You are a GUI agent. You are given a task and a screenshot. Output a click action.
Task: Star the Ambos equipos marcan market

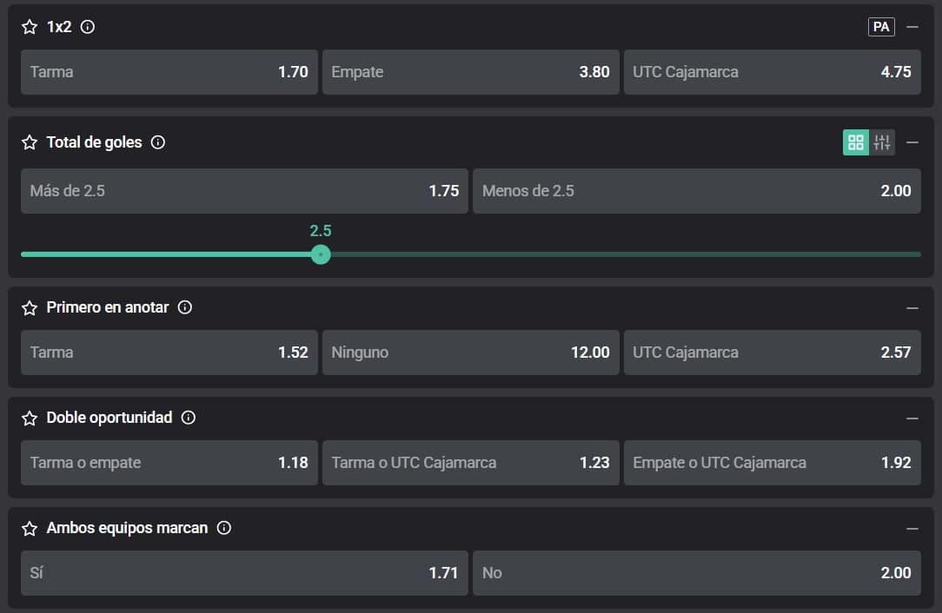pyautogui.click(x=30, y=528)
